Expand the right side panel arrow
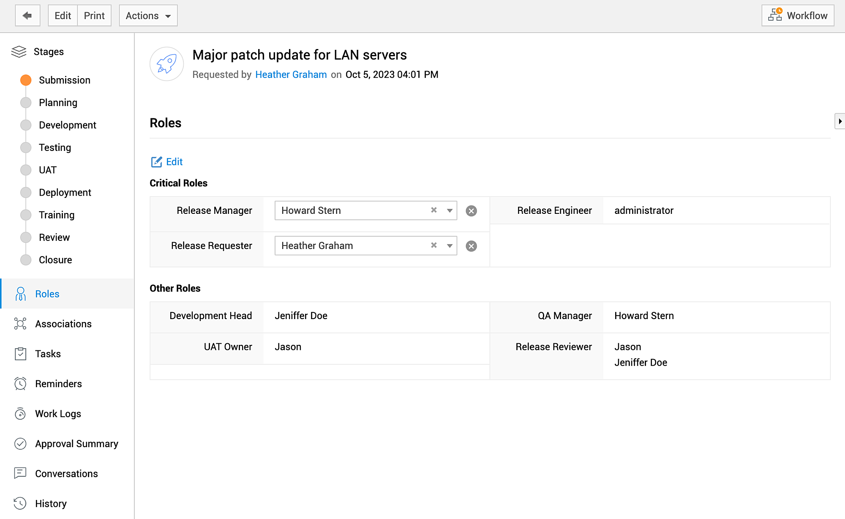The width and height of the screenshot is (845, 519). click(x=840, y=121)
